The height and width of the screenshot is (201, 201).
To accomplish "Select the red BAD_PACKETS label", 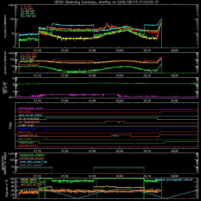I will pos(27,146).
